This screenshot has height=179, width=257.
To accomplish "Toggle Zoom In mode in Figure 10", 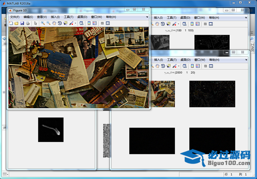I will (x=42, y=23).
